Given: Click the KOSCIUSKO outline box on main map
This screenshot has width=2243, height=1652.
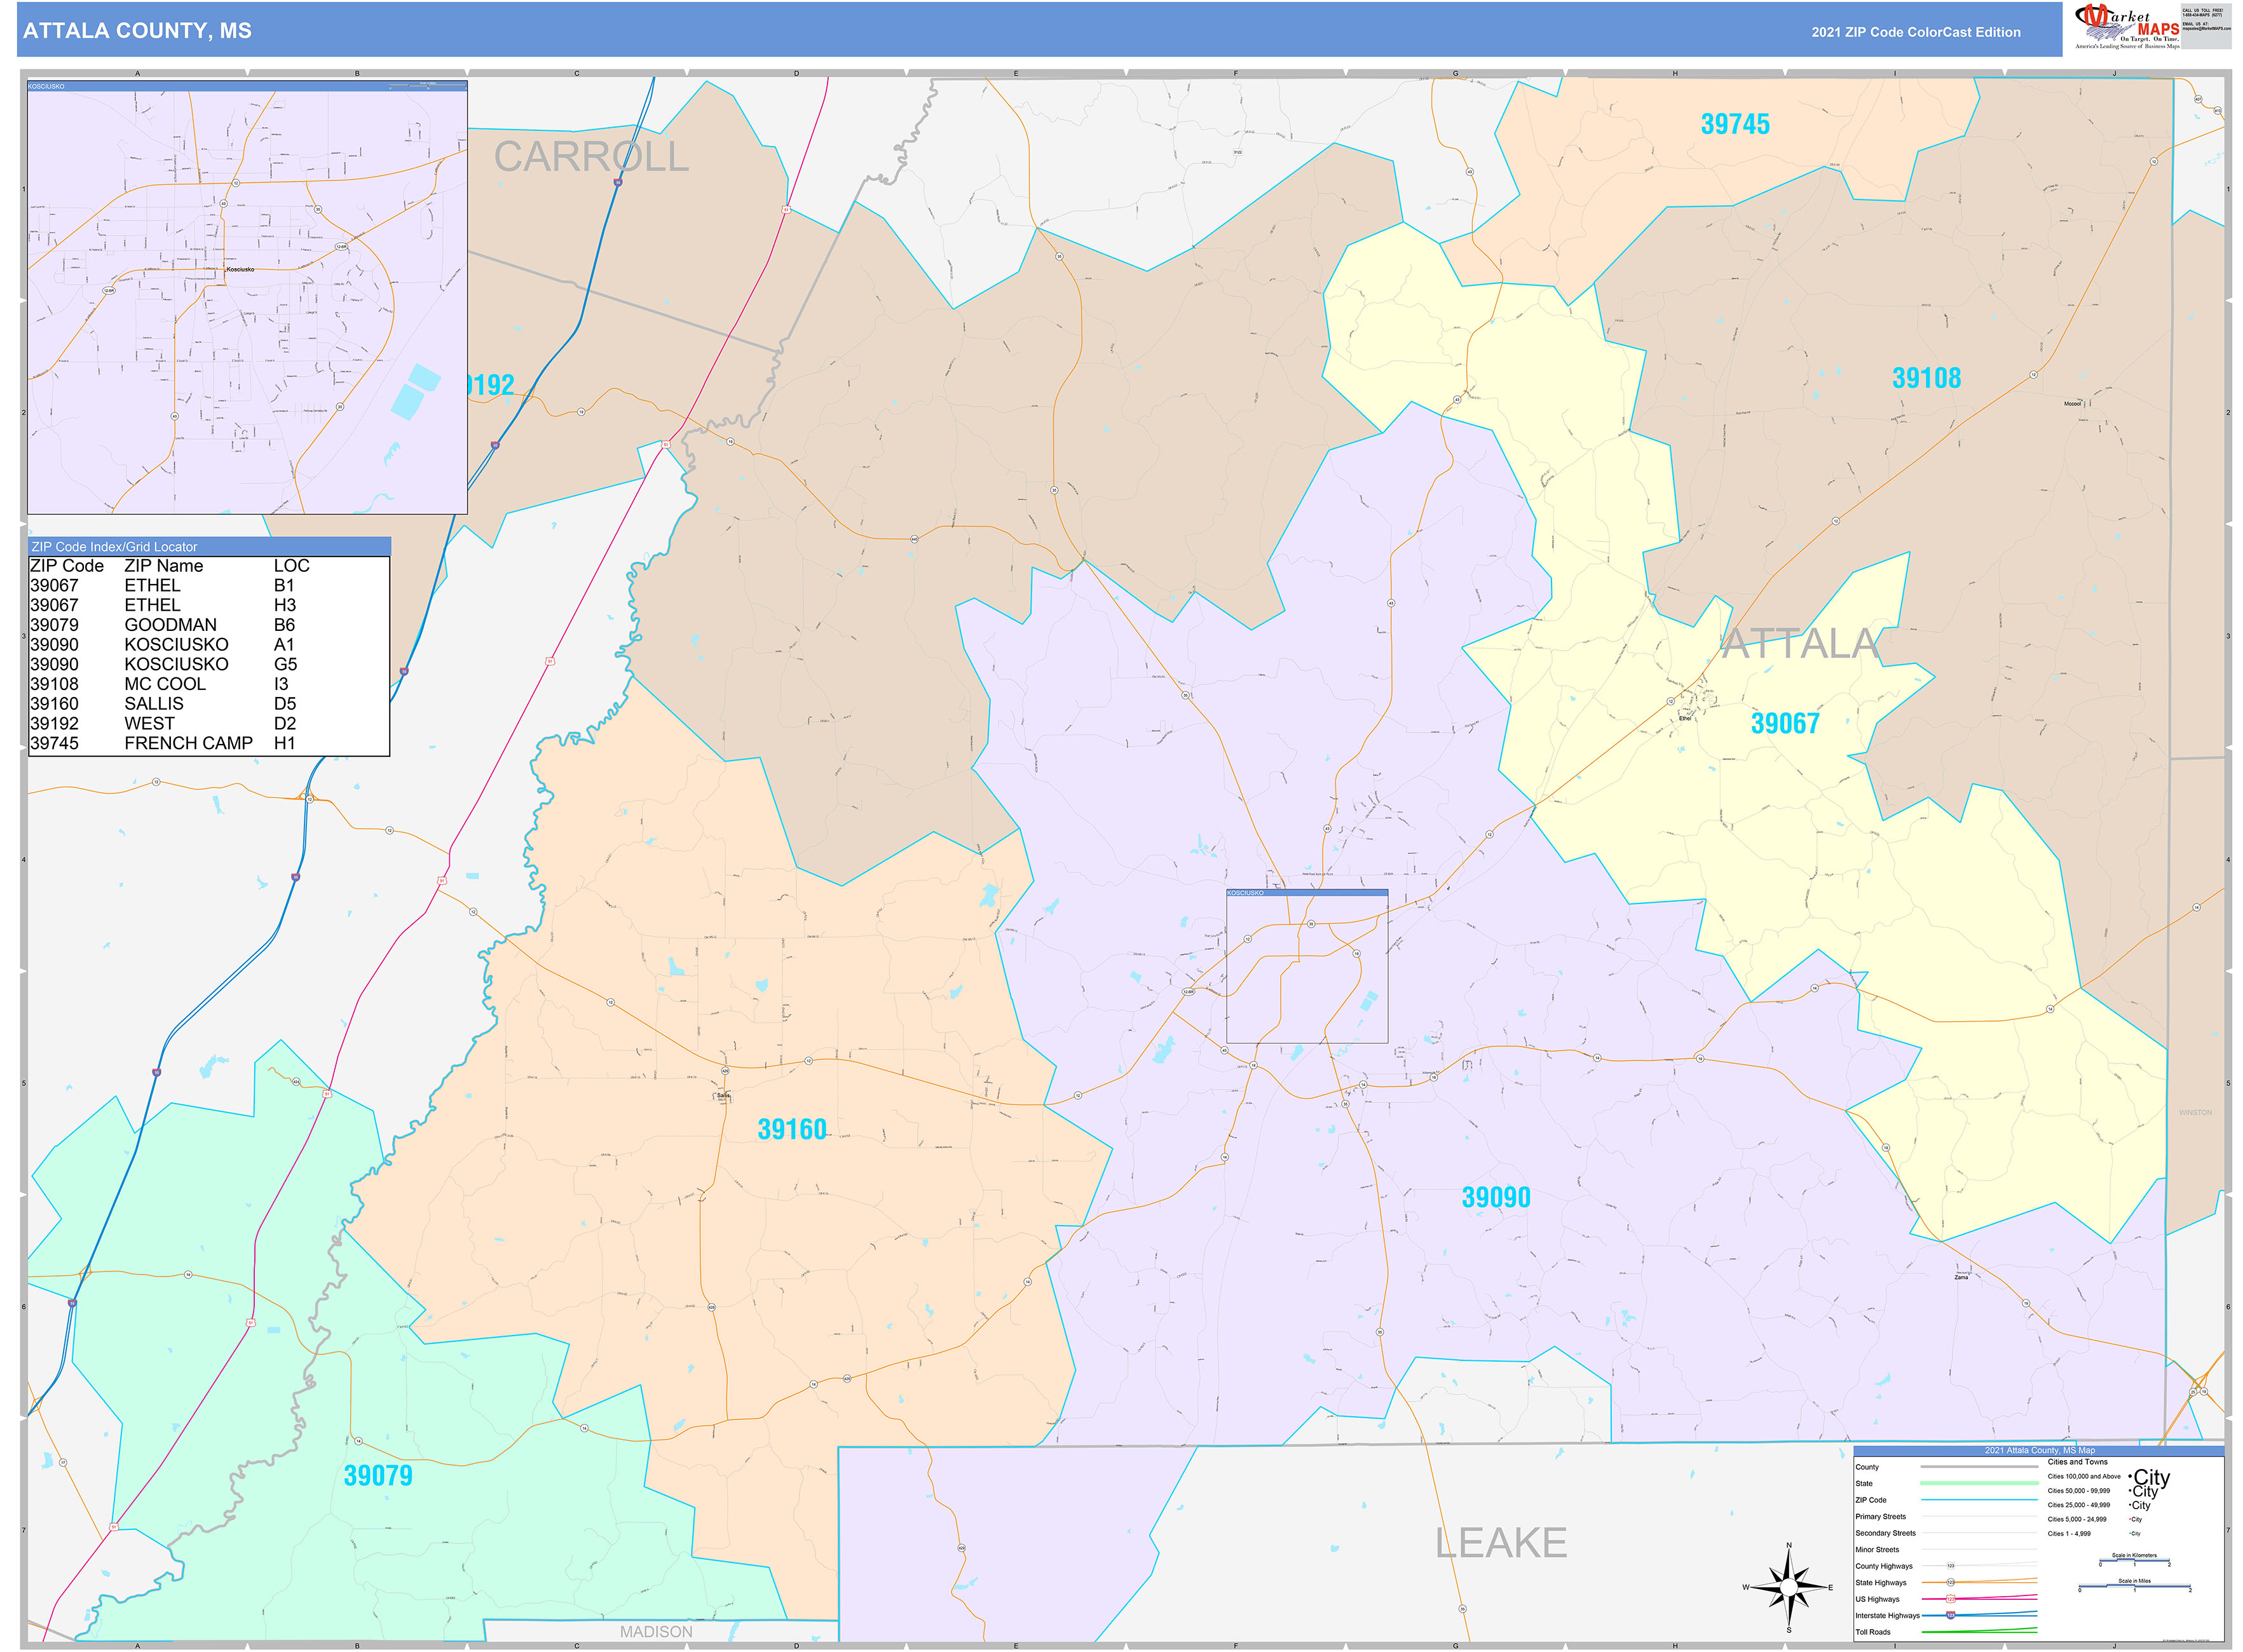Looking at the screenshot, I should 1307,966.
